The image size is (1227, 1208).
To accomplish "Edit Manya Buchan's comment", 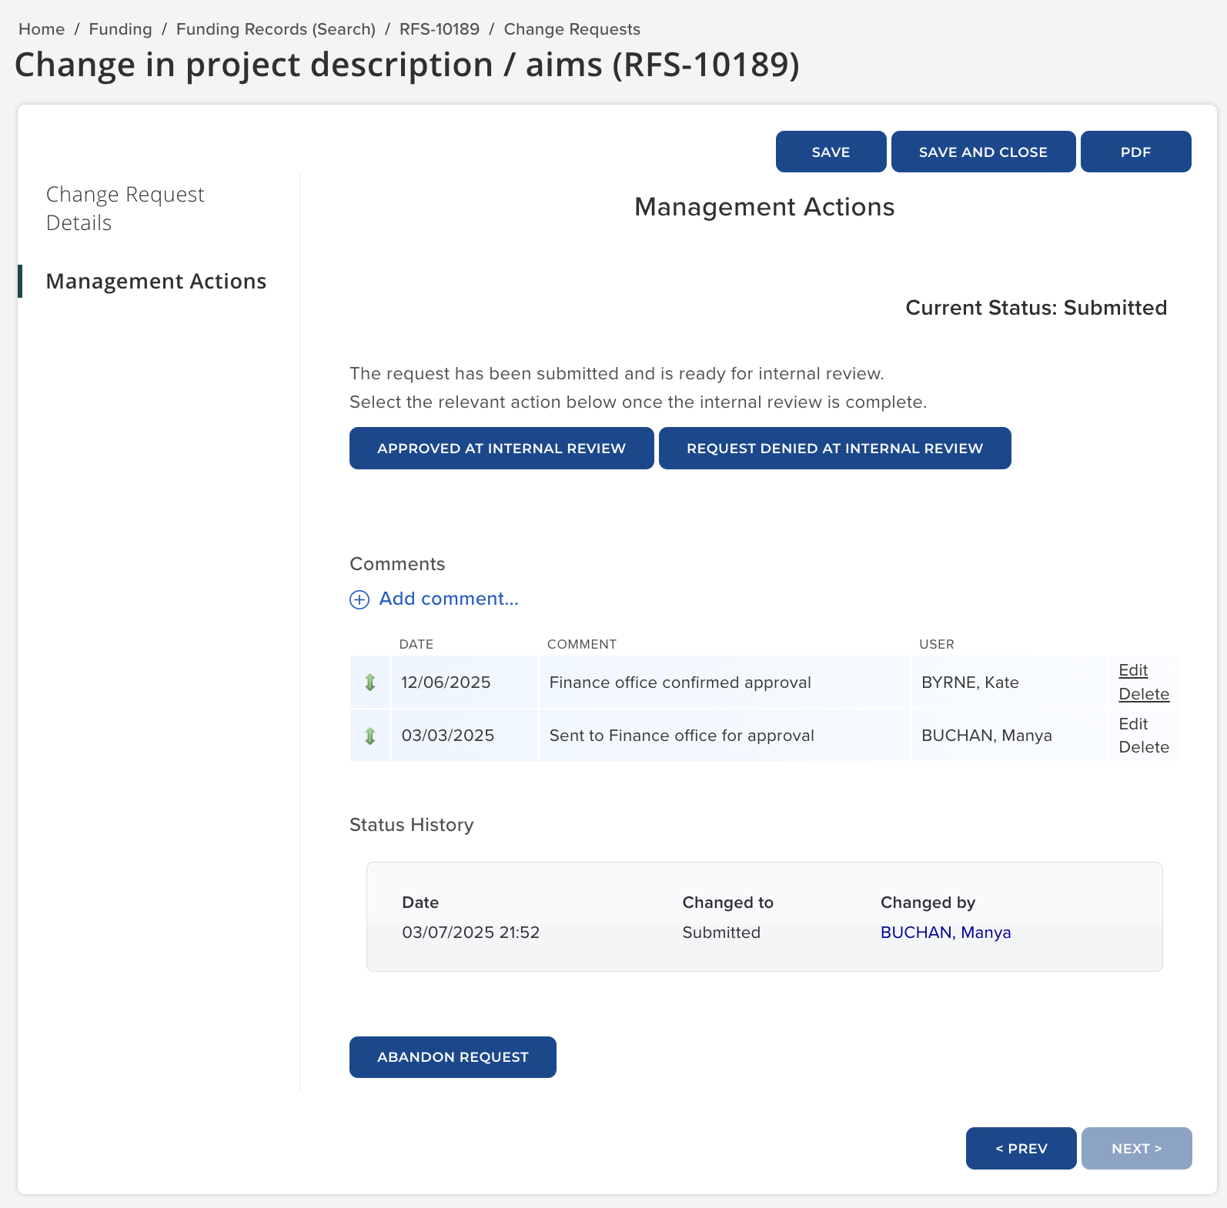I will (1133, 724).
